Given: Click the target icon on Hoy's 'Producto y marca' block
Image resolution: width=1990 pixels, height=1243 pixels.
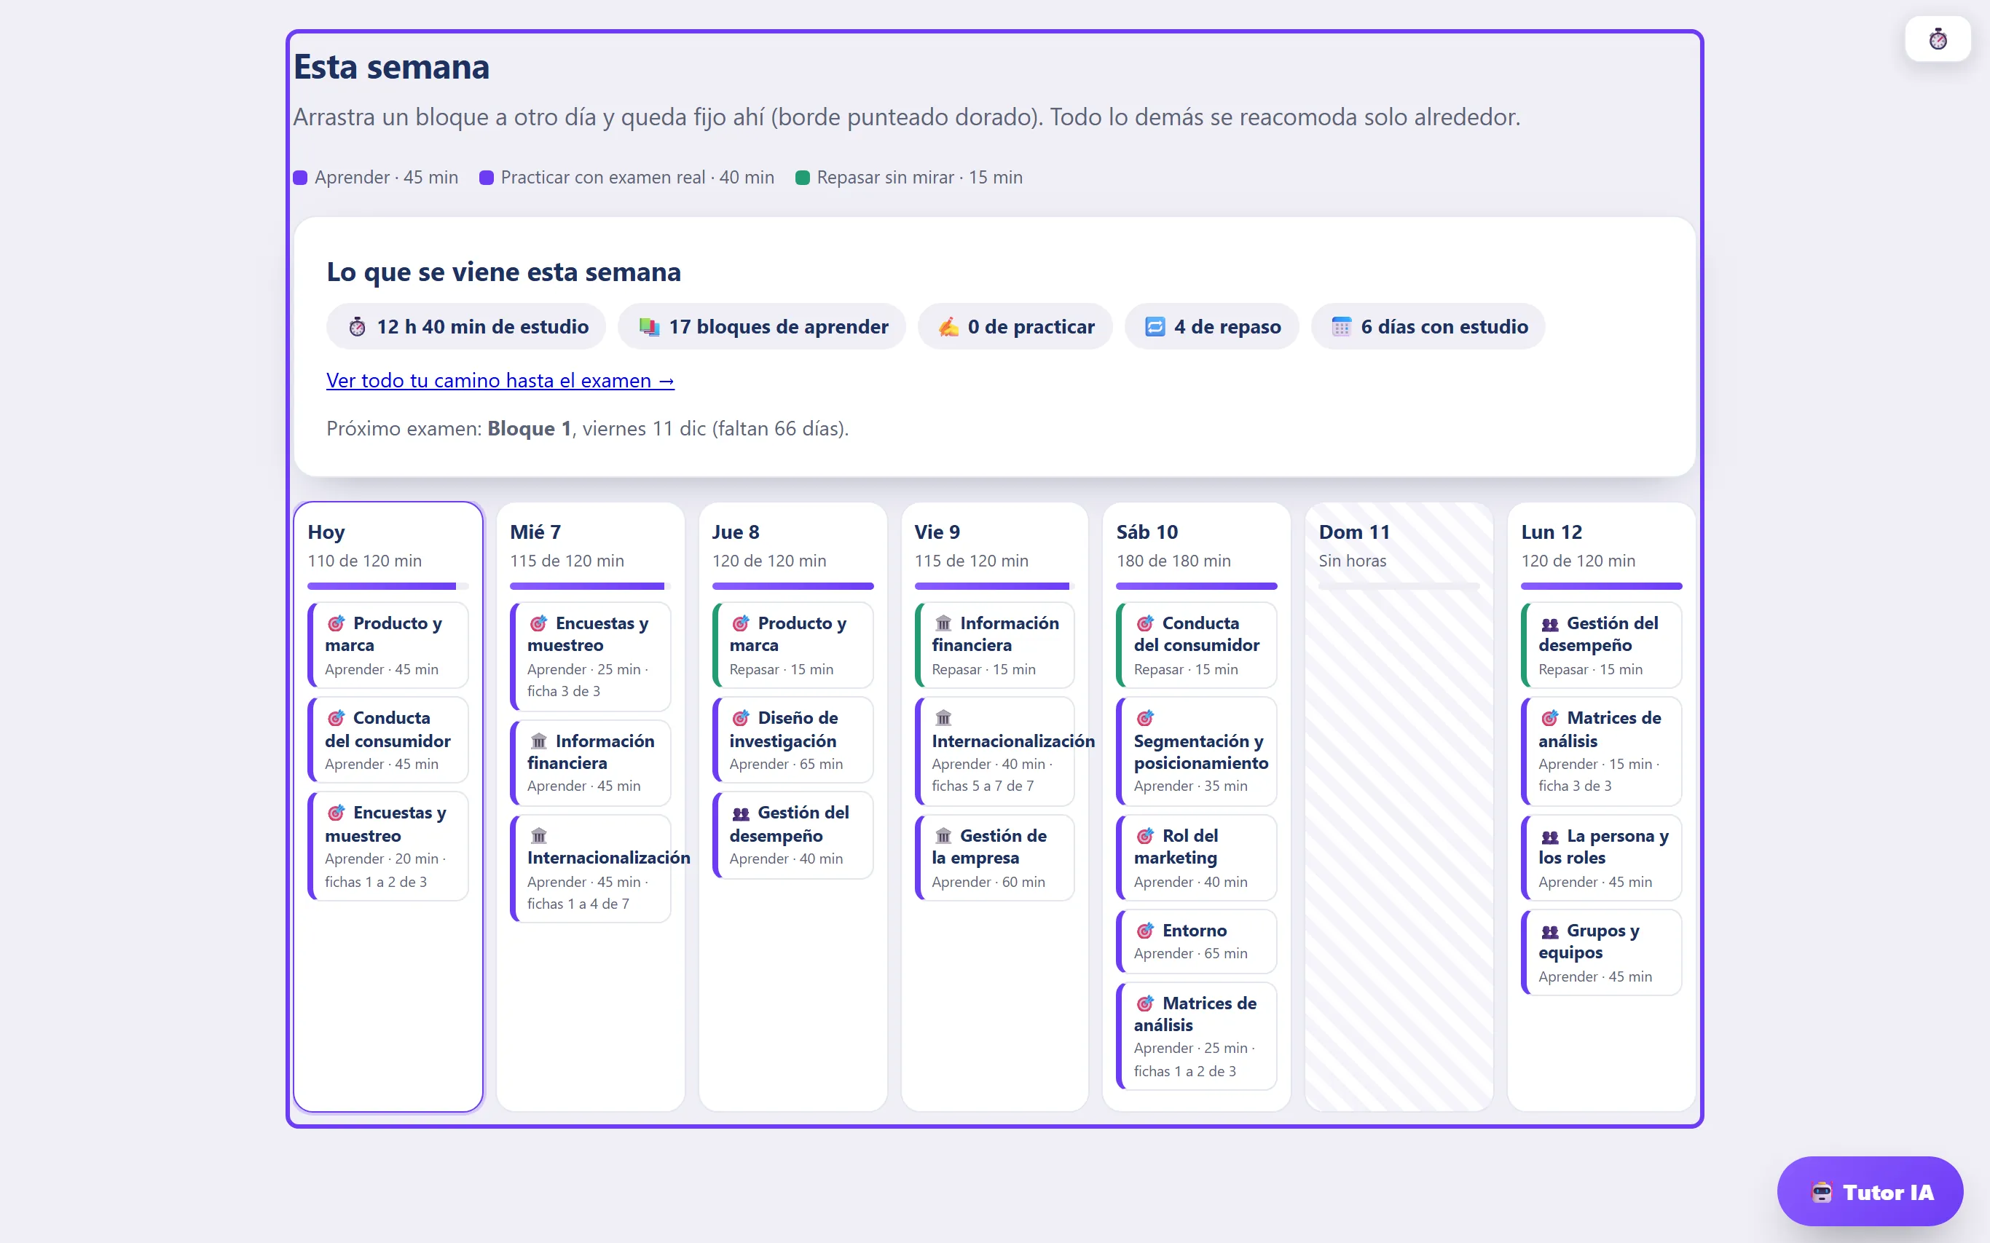Looking at the screenshot, I should coord(337,624).
